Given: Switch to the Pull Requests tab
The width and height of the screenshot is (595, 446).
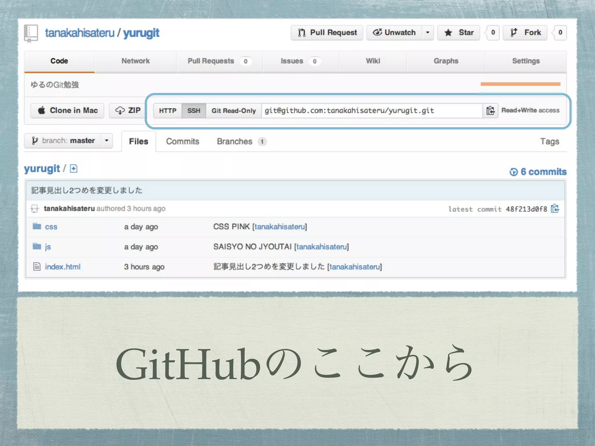Looking at the screenshot, I should 219,61.
